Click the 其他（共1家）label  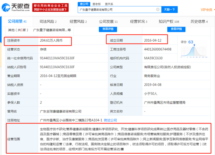tap(18, 30)
